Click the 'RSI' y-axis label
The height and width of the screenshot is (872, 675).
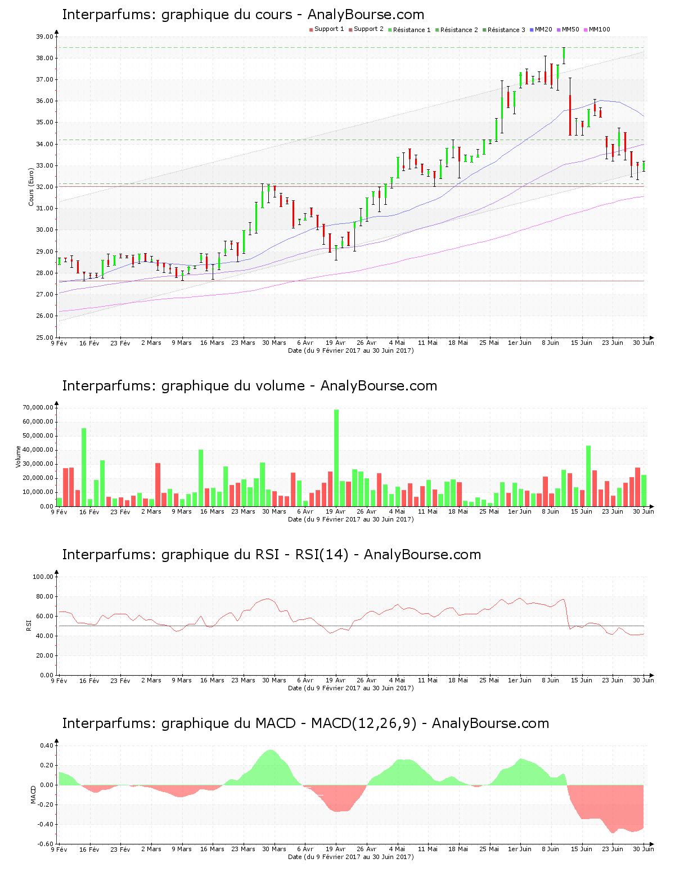[28, 625]
